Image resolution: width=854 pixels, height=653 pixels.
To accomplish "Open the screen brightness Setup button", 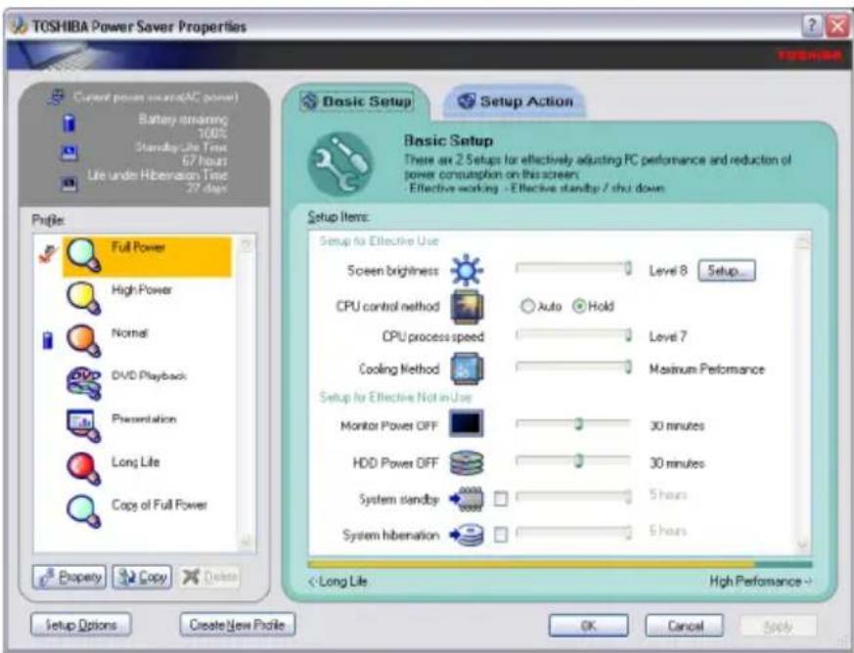I will click(x=727, y=271).
